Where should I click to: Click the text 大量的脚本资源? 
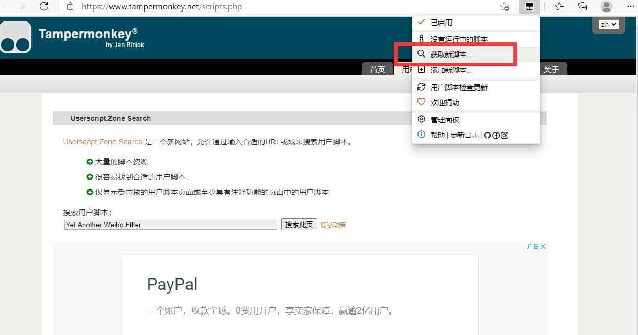122,162
